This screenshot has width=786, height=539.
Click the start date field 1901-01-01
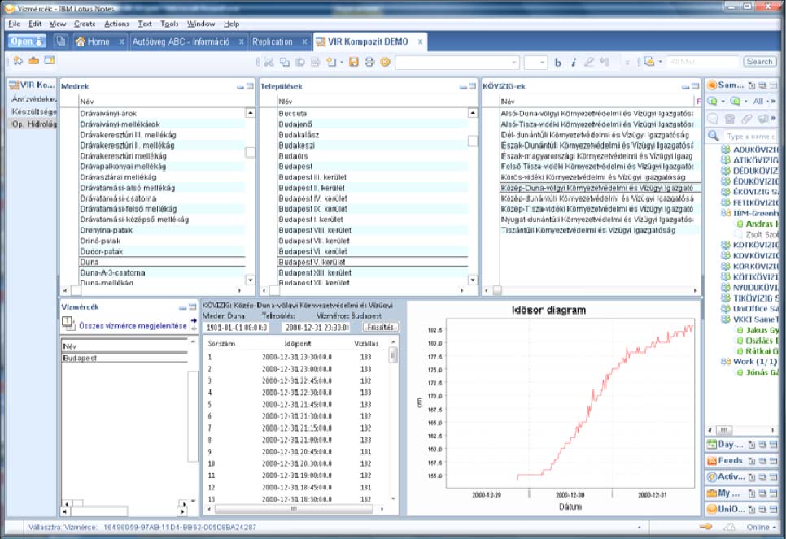tap(237, 327)
